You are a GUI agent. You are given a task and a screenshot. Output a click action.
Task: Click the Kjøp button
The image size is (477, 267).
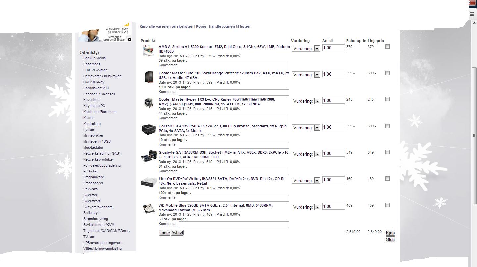pos(390,233)
